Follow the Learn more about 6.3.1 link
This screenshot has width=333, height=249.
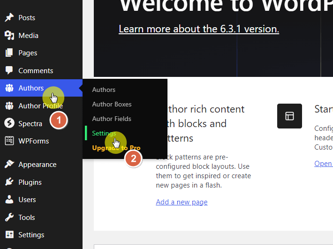coord(199,29)
